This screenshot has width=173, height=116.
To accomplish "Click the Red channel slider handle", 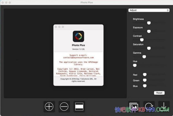I will click(x=145, y=75).
